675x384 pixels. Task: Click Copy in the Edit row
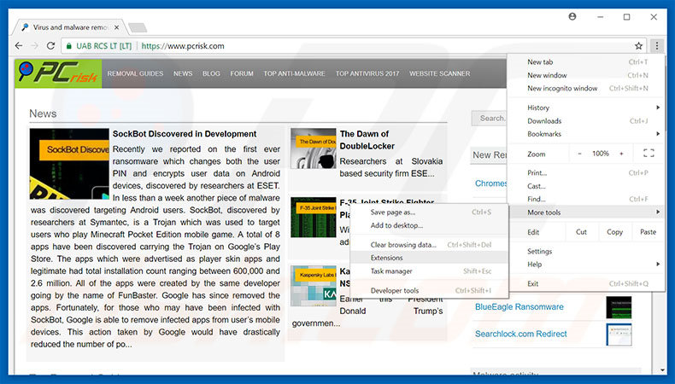coord(614,232)
